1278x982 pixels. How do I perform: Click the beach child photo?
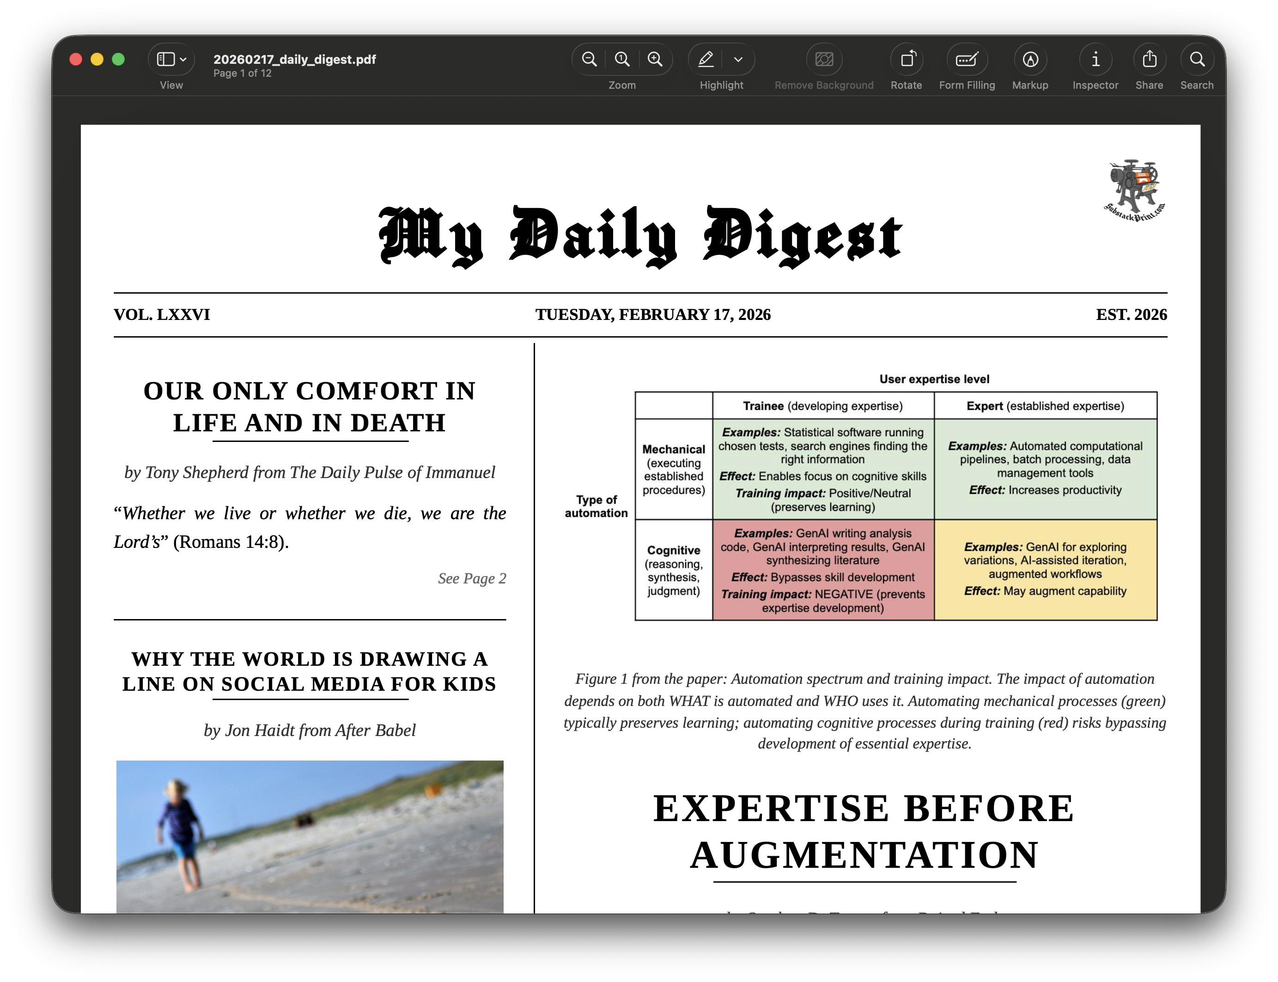pyautogui.click(x=310, y=836)
